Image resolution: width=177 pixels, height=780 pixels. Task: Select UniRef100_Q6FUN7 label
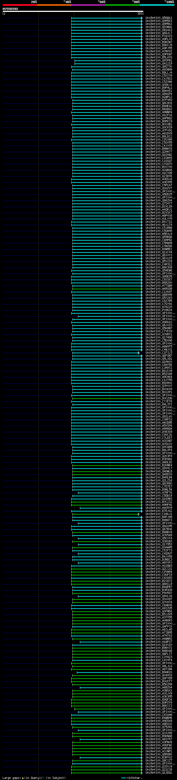point(159,356)
